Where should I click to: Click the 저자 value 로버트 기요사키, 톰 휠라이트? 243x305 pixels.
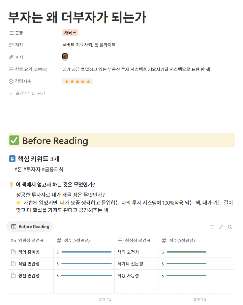tap(89, 45)
